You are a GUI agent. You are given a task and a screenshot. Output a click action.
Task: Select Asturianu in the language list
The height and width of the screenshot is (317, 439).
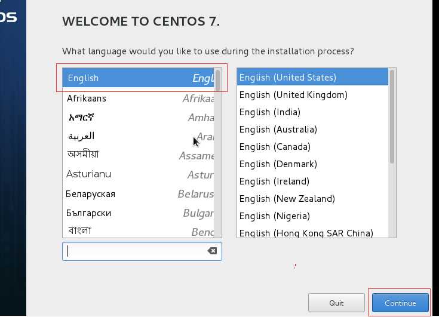point(139,174)
